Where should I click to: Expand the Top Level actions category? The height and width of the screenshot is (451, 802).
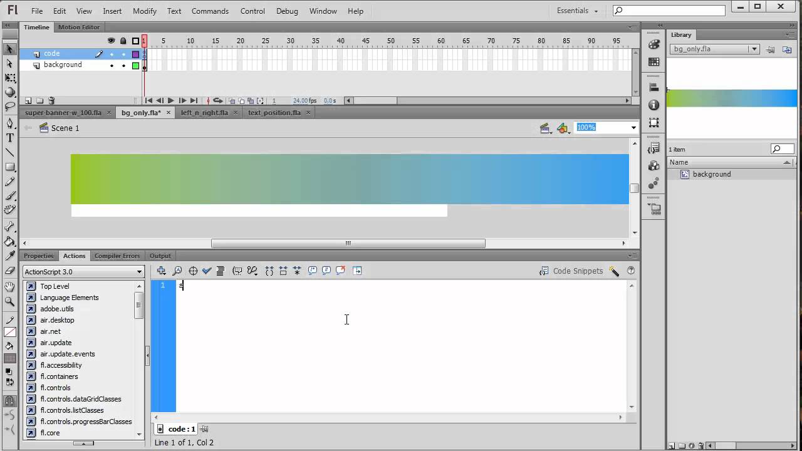(55, 286)
